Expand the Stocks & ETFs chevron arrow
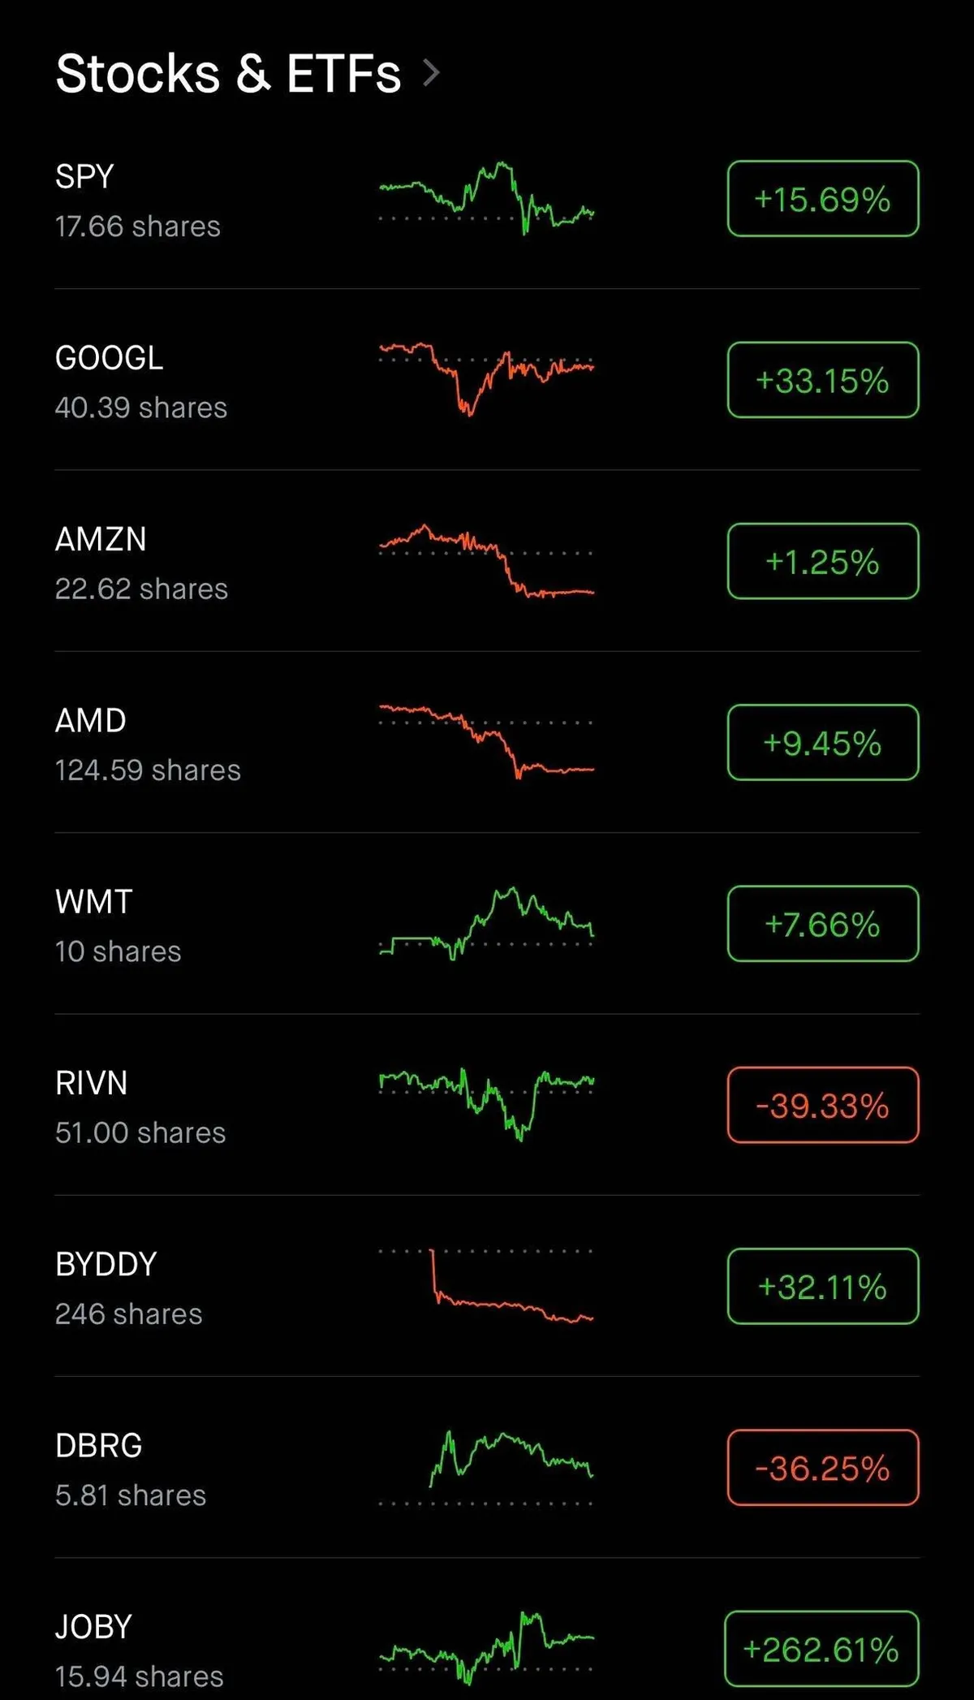The height and width of the screenshot is (1700, 974). (432, 73)
